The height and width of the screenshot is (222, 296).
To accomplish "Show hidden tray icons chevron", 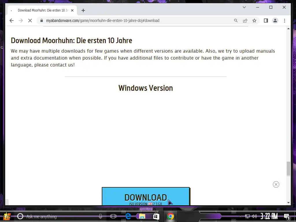I will pos(240,217).
